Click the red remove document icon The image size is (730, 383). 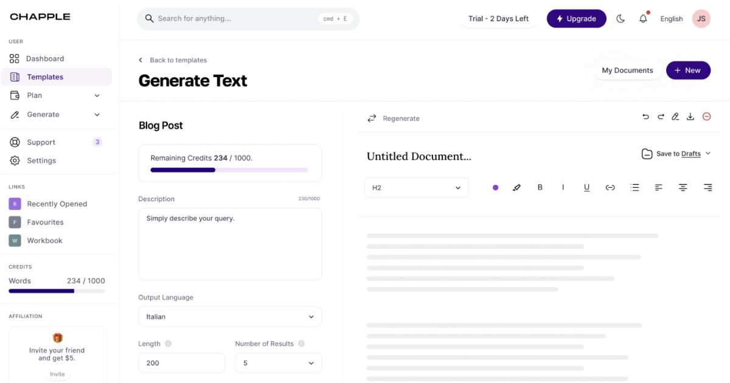click(707, 117)
